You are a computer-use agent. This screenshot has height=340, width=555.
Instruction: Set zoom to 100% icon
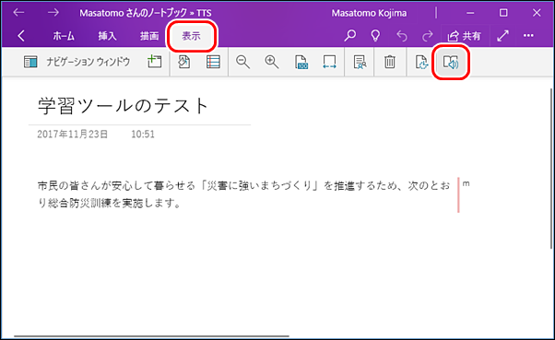click(301, 62)
